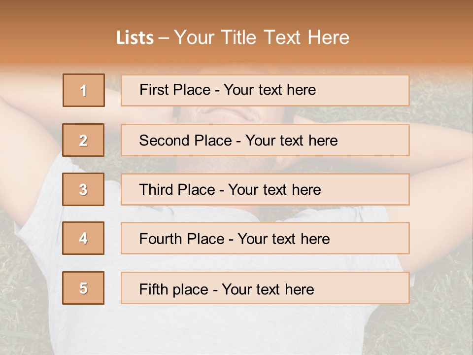The image size is (473, 355).
Task: Select the number 4 box
Action: (x=83, y=238)
